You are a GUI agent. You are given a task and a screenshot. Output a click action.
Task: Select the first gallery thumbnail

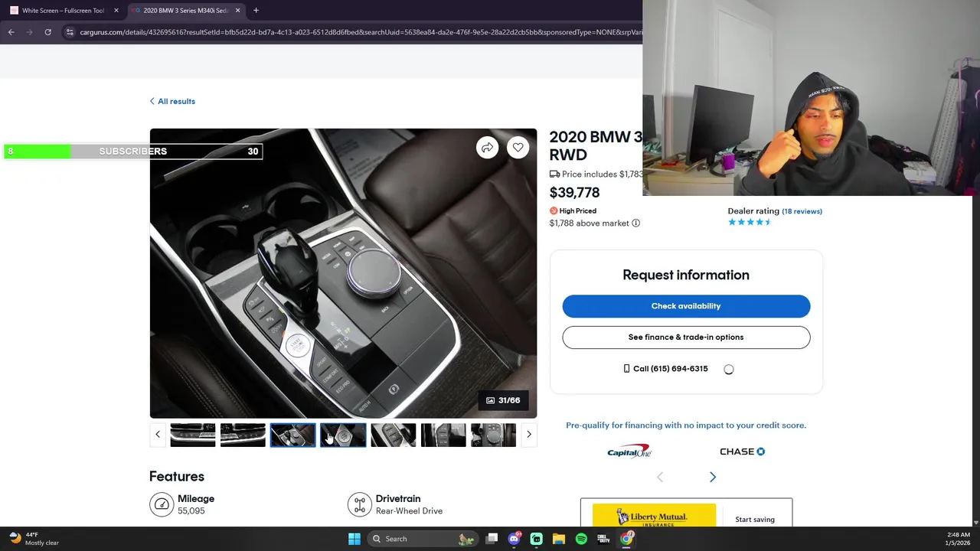coord(192,435)
